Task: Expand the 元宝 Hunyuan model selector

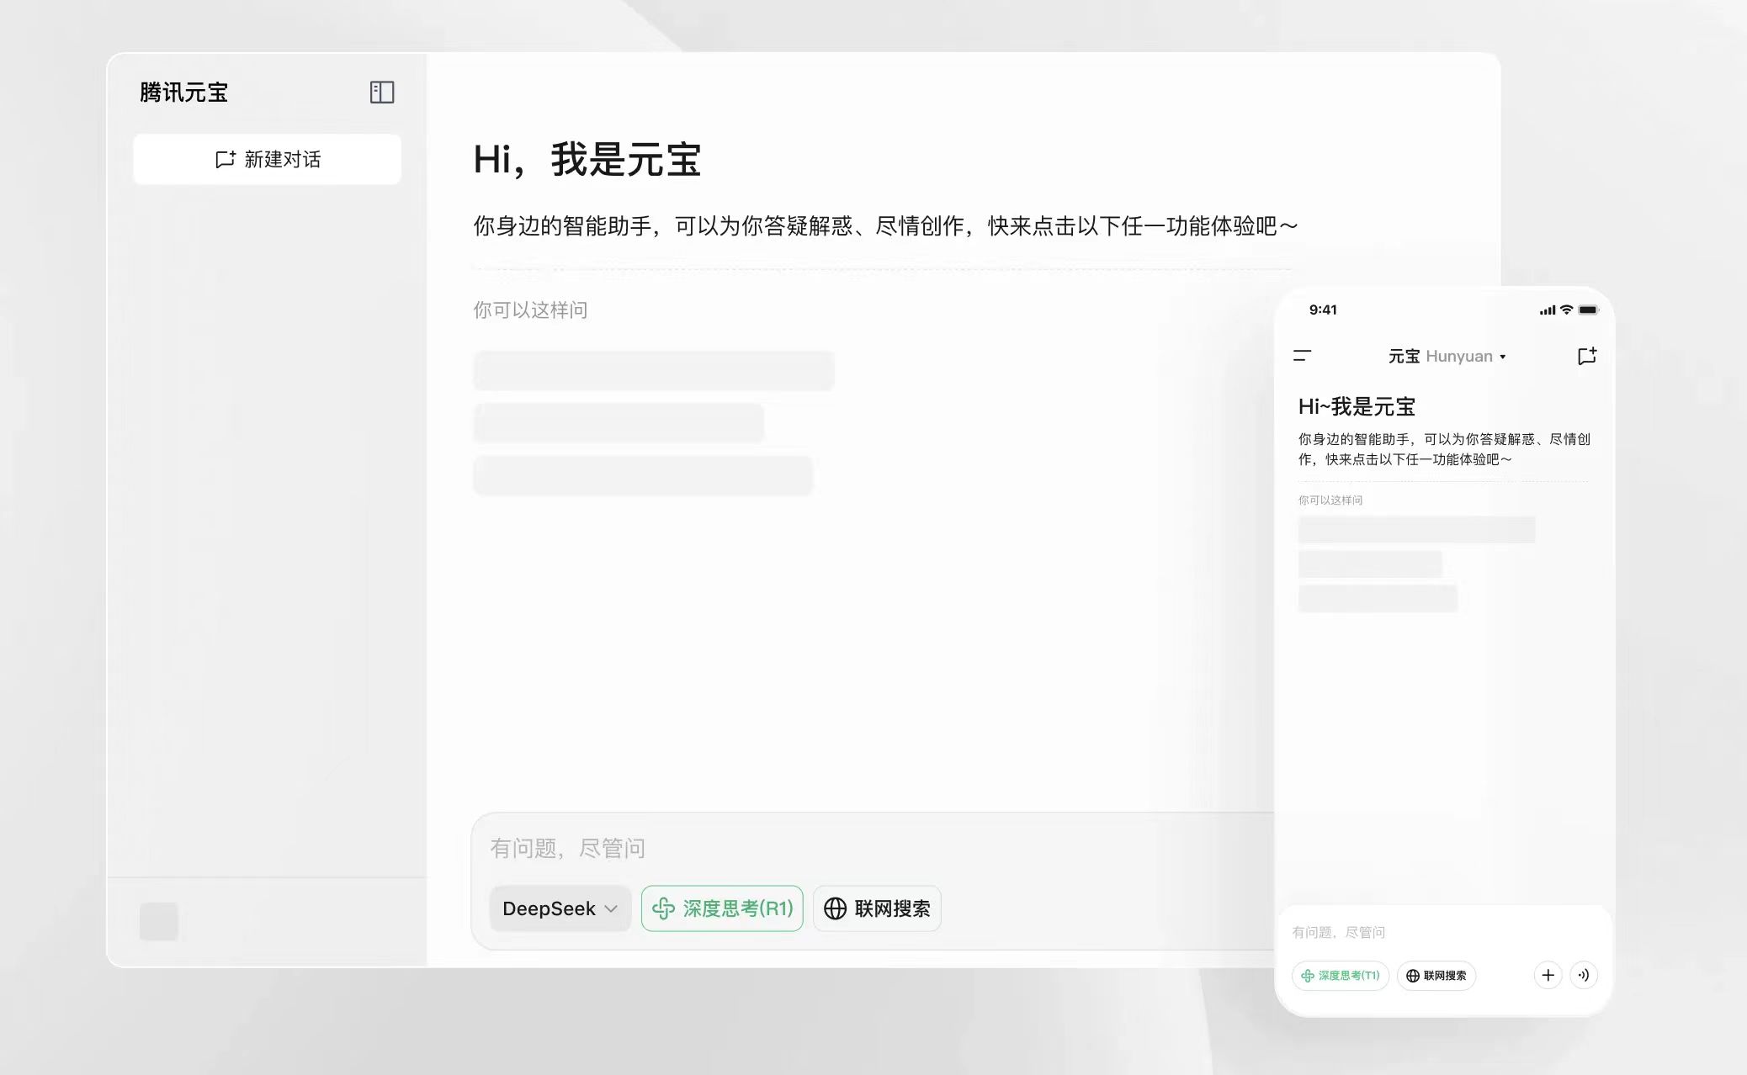Action: tap(1447, 357)
